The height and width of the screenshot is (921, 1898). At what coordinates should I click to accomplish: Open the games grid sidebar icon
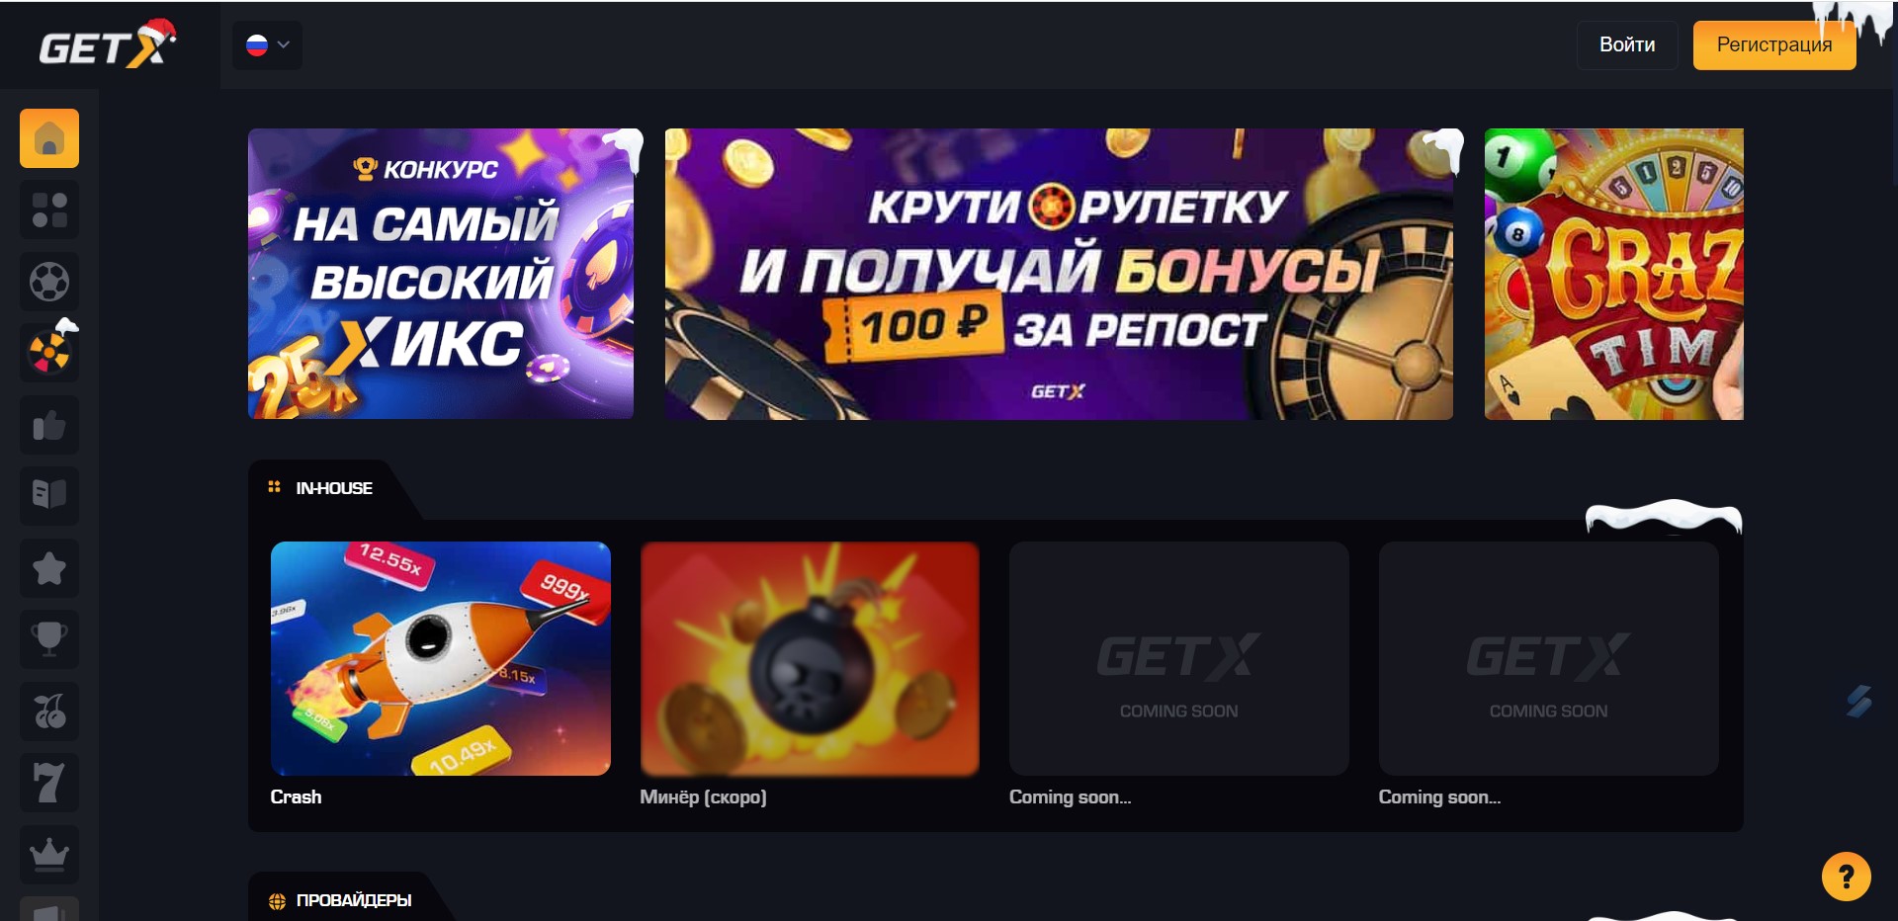tap(49, 209)
